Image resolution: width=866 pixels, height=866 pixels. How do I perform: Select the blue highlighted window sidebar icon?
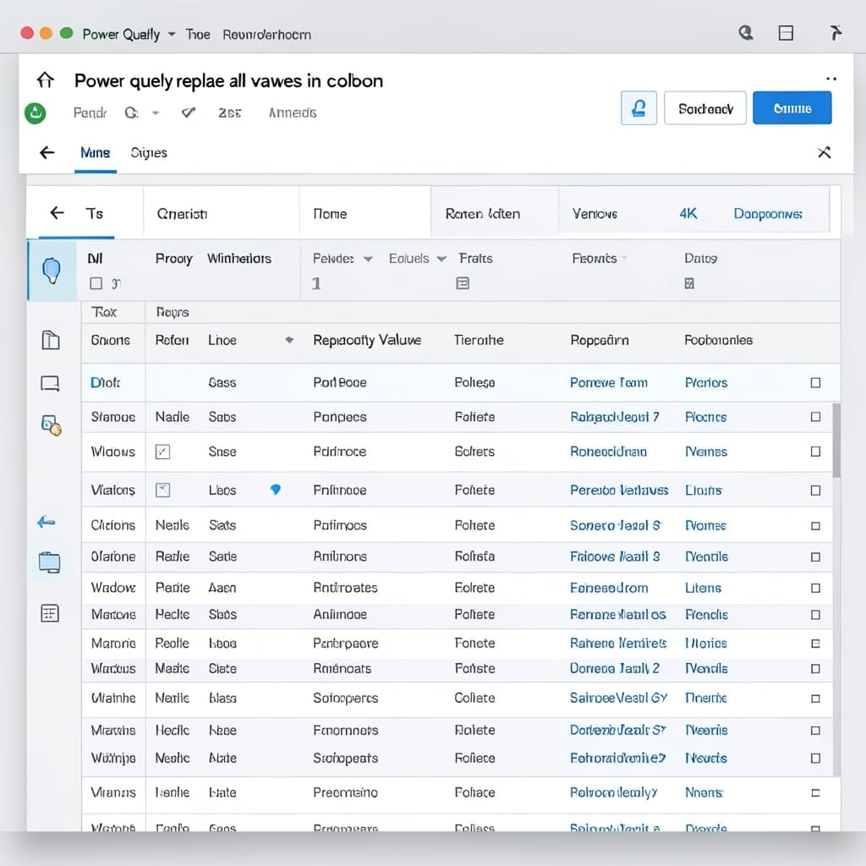pos(49,562)
